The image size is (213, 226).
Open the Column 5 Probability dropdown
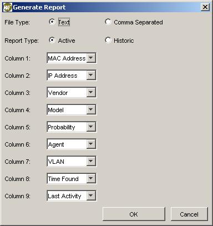91,127
